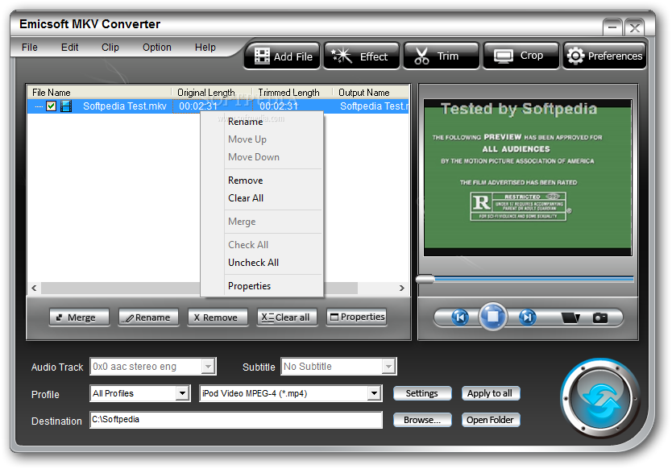Image resolution: width=672 pixels, height=469 pixels.
Task: Take a snapshot with the camera icon
Action: 600,318
